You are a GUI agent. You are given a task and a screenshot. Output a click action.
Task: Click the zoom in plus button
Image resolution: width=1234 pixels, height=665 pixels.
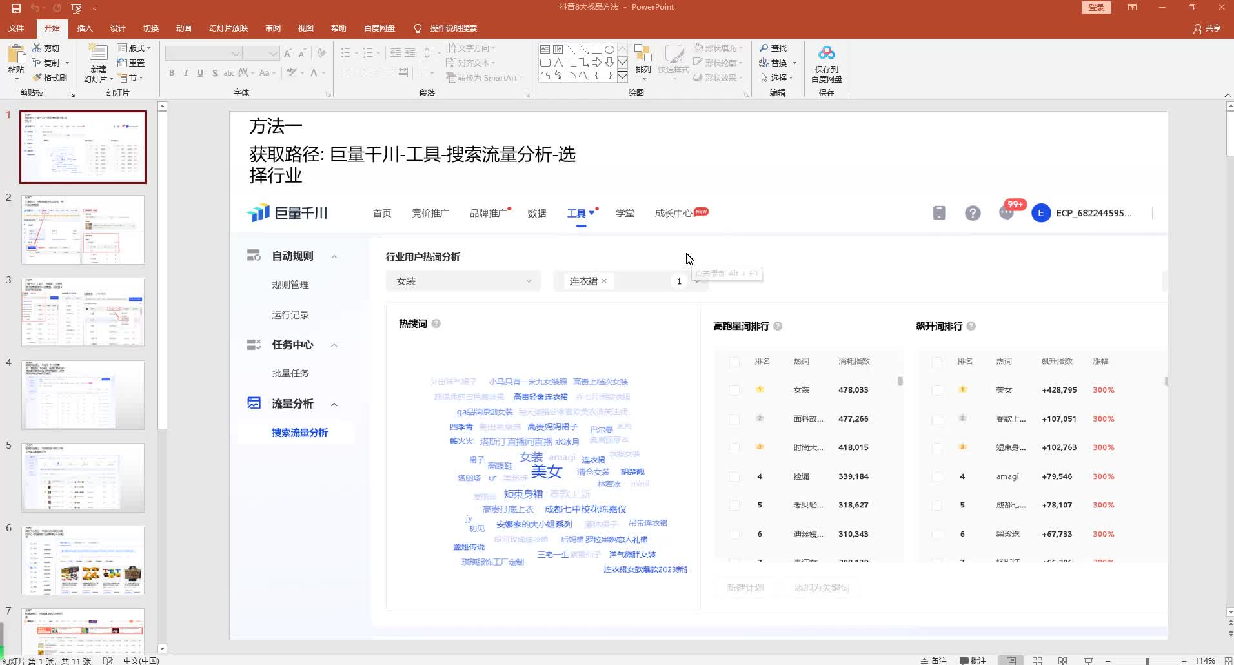pos(1184,661)
